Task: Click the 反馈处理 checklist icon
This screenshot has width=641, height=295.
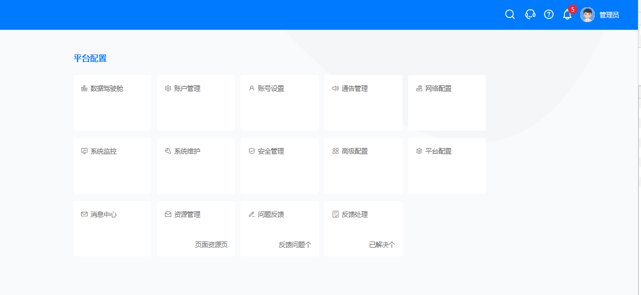Action: pos(335,214)
